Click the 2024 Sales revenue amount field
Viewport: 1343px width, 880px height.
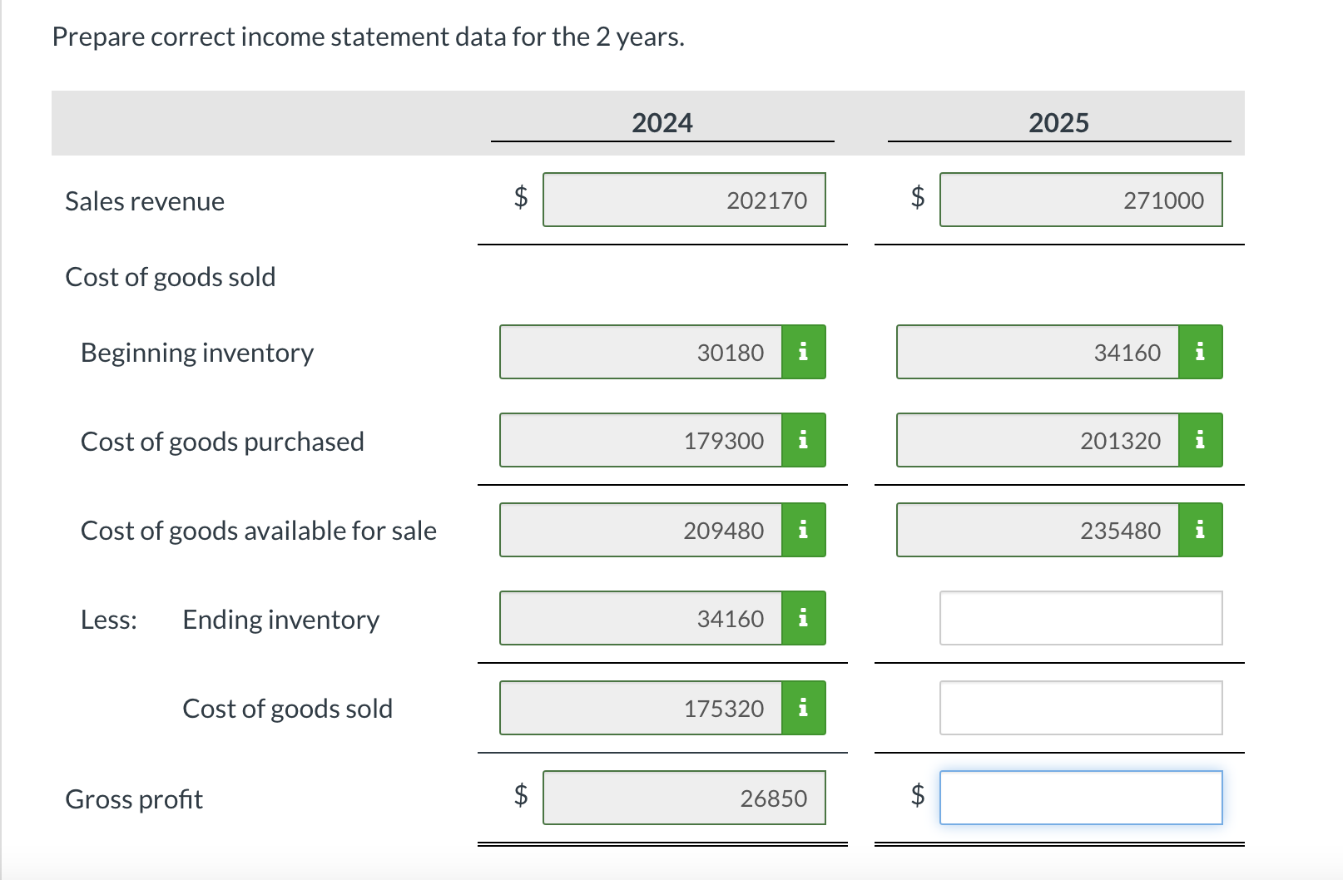(684, 200)
